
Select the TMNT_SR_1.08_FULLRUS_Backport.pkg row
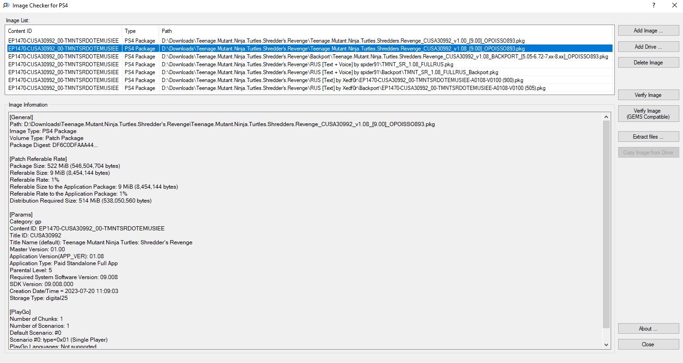[x=309, y=72]
